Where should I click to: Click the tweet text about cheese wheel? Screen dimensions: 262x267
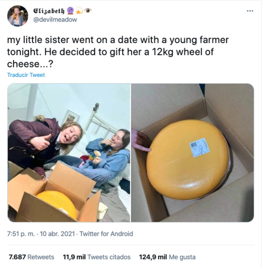point(118,52)
